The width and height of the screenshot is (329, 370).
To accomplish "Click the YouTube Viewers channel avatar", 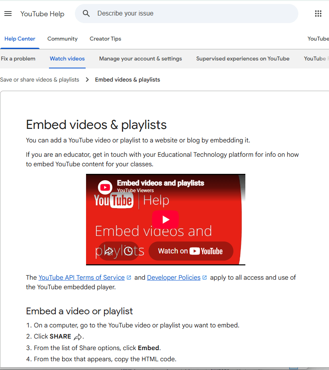I will click(105, 187).
